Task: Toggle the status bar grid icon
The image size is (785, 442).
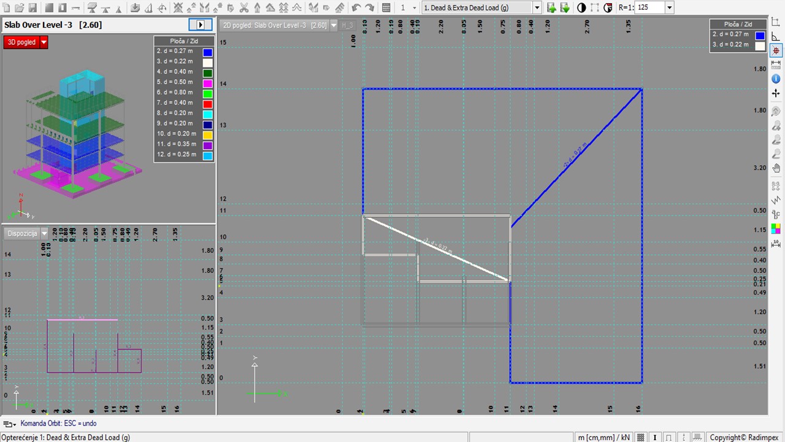Action: (641, 437)
